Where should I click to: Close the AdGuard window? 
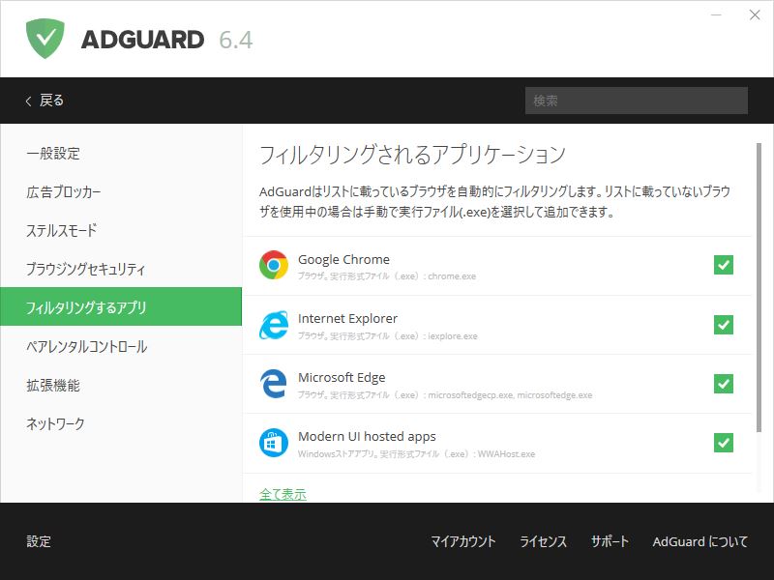pos(755,15)
